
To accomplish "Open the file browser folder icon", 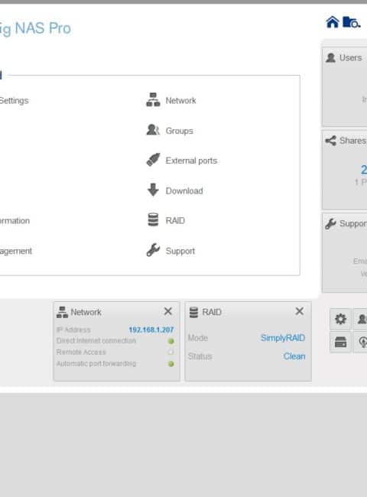I will click(x=351, y=22).
